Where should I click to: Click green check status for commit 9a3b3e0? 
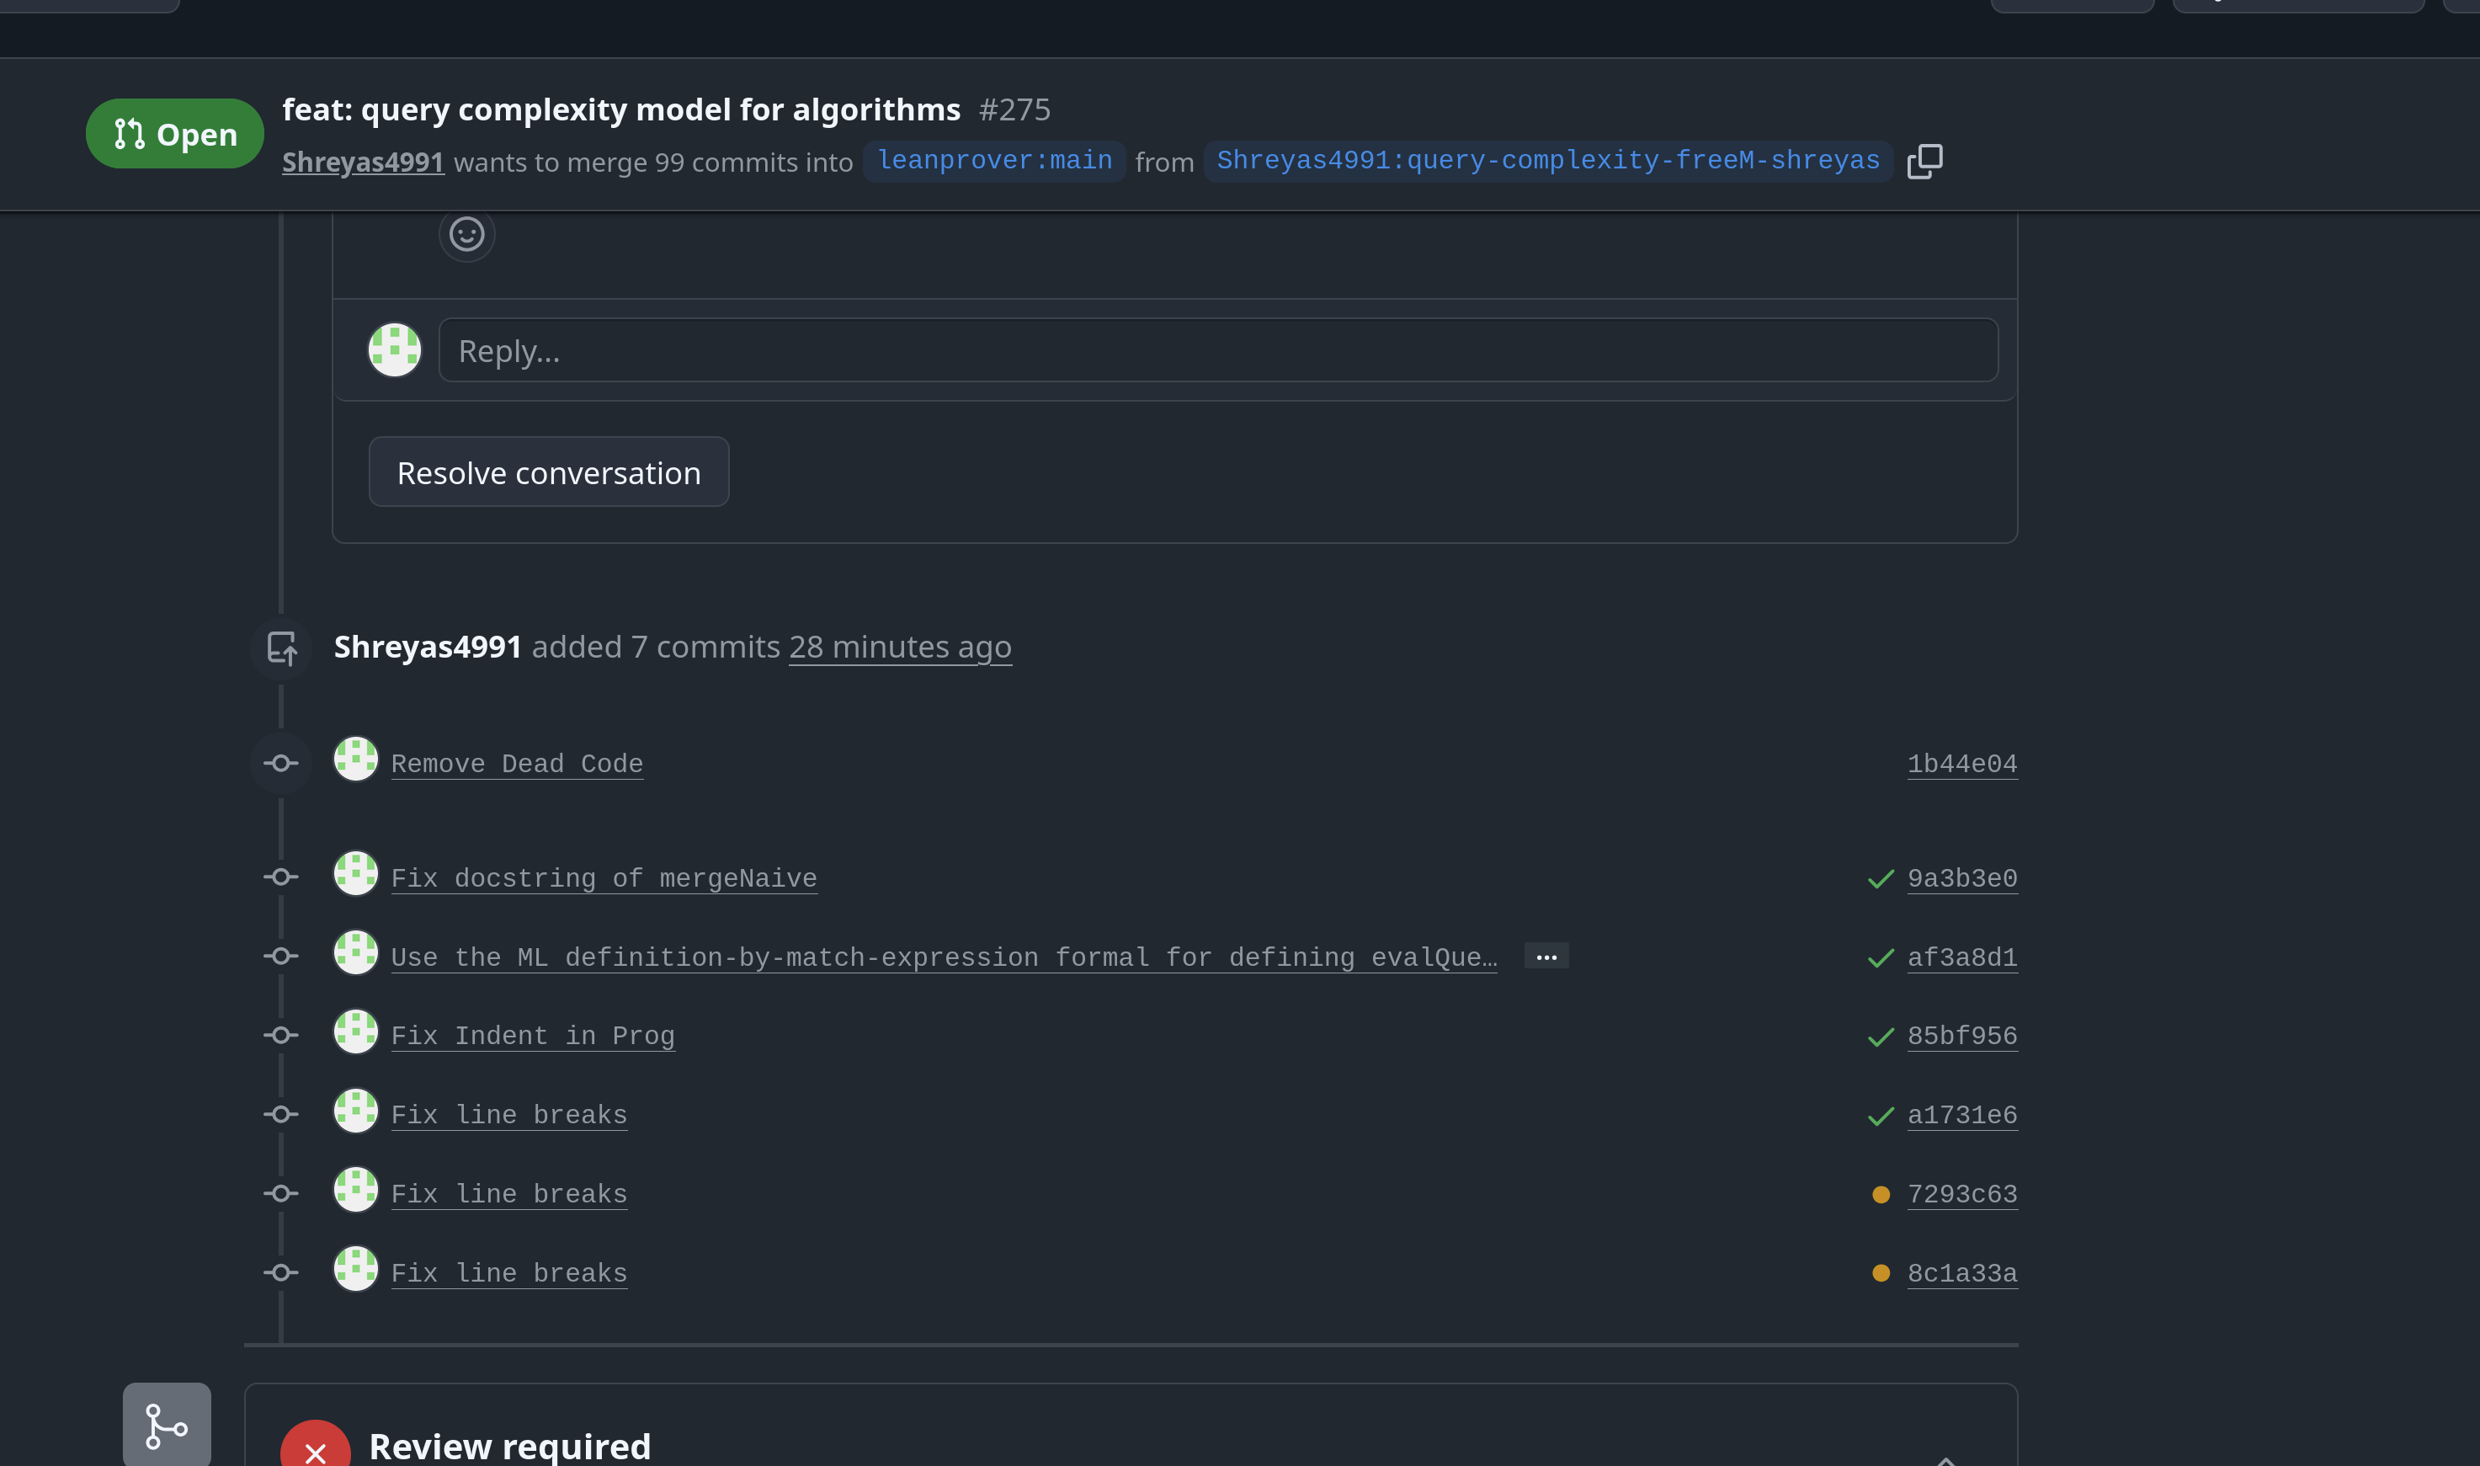1881,878
